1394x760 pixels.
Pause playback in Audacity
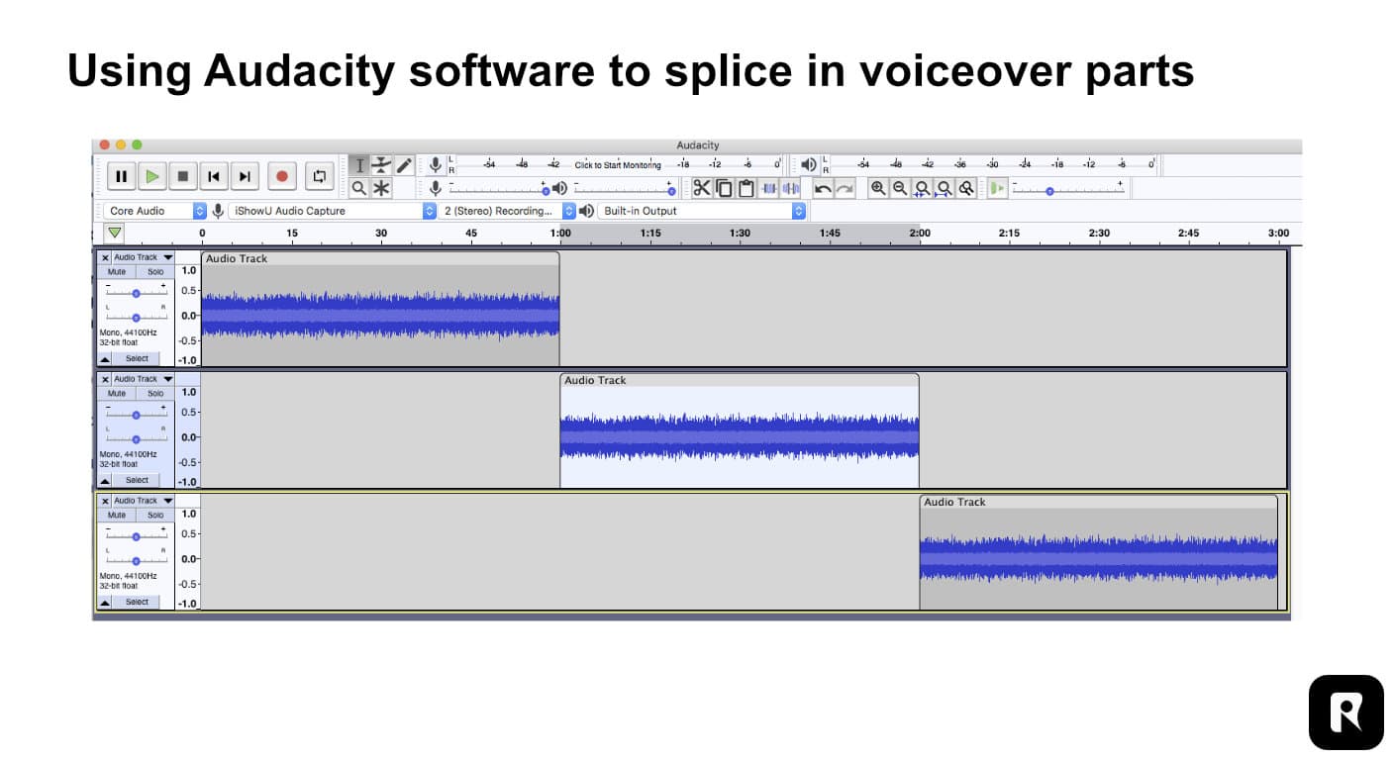(x=121, y=177)
